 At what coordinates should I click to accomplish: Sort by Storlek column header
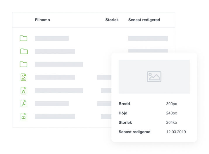(x=112, y=20)
